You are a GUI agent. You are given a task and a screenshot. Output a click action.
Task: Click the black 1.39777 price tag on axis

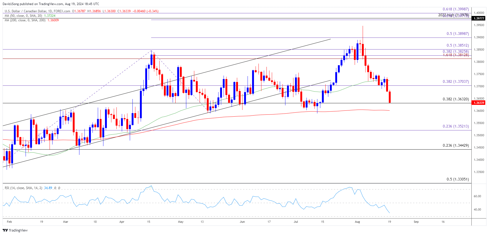pyautogui.click(x=479, y=18)
